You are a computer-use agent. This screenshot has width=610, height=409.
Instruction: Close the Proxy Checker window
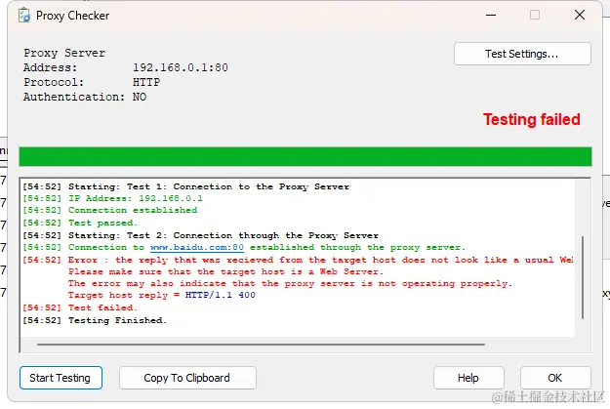(x=580, y=15)
